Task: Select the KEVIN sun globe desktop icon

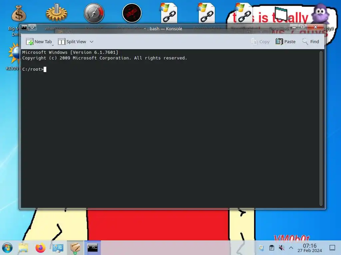Action: click(14, 53)
